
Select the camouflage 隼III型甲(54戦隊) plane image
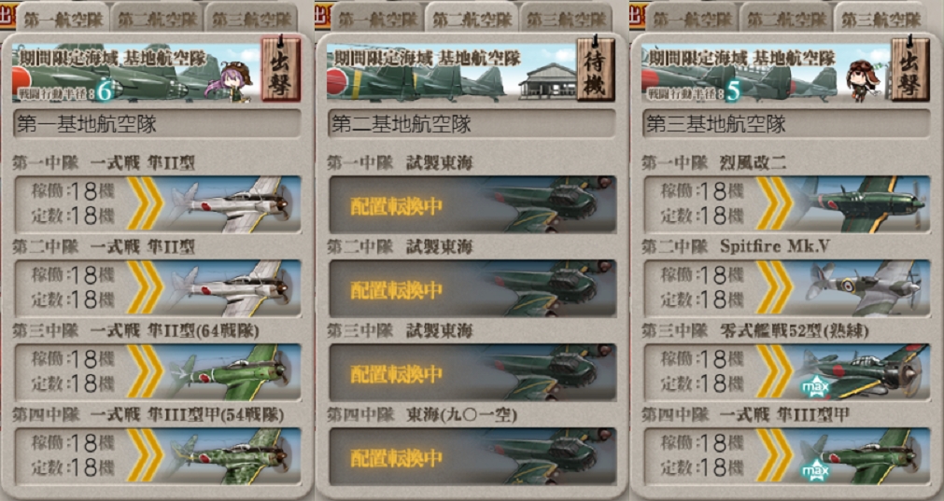point(232,456)
